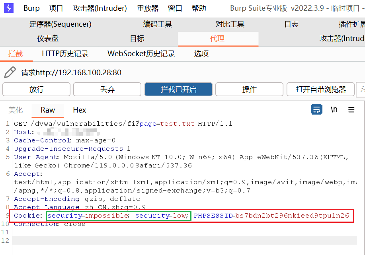Open the 重放器 menu
Screen dimensions: 365x255
(148, 8)
